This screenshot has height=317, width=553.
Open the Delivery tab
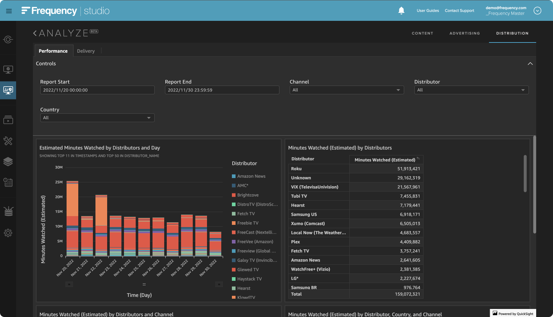[86, 51]
